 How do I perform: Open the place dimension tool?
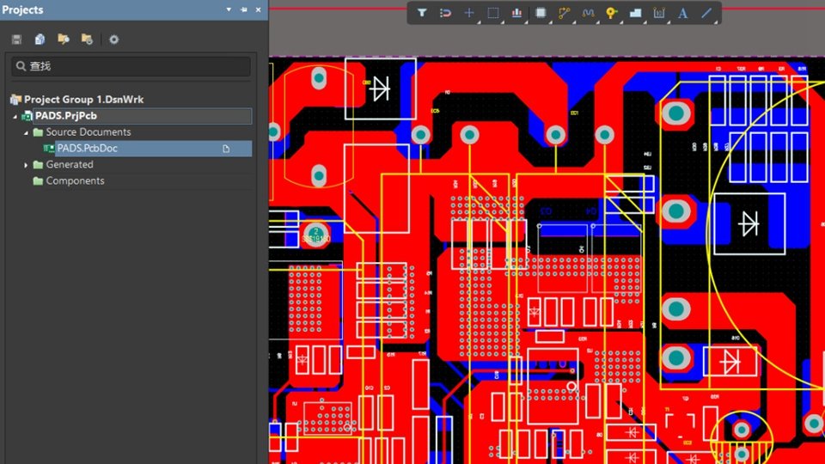point(659,13)
